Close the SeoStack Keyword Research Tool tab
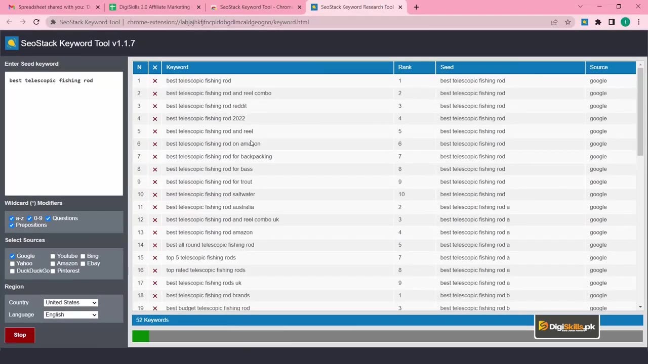 [400, 7]
